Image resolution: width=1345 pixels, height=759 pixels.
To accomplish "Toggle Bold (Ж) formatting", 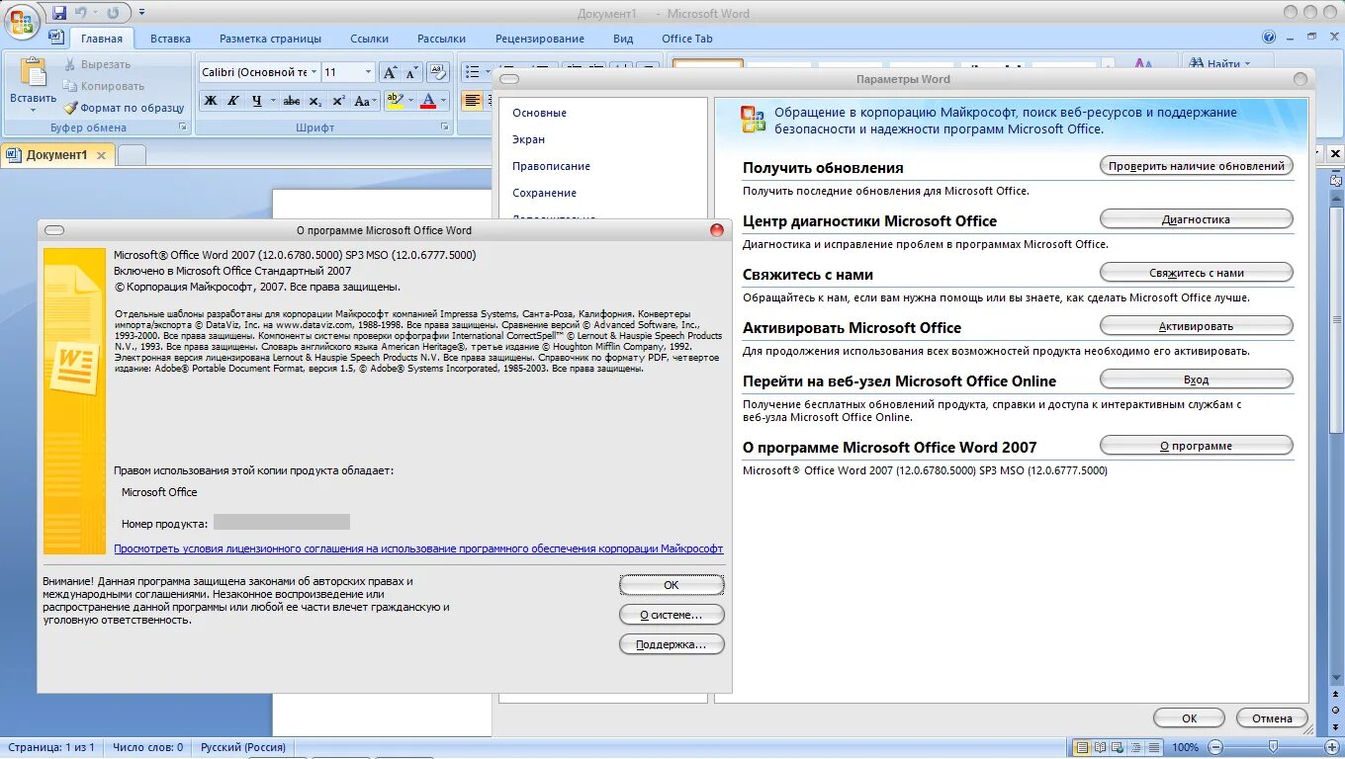I will (211, 101).
